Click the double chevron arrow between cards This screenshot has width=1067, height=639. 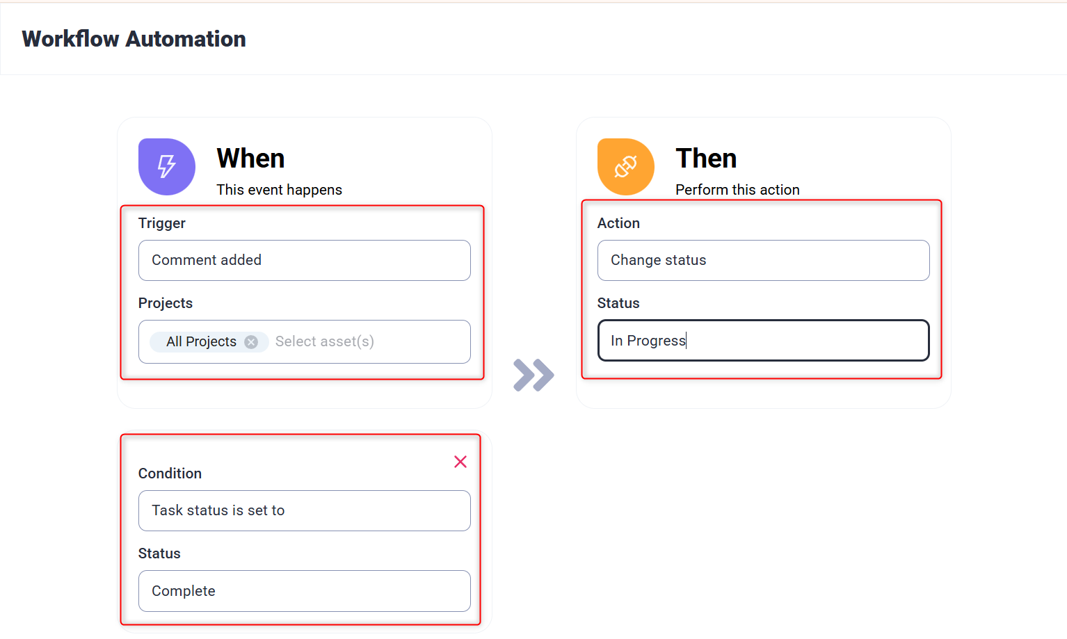tap(533, 375)
